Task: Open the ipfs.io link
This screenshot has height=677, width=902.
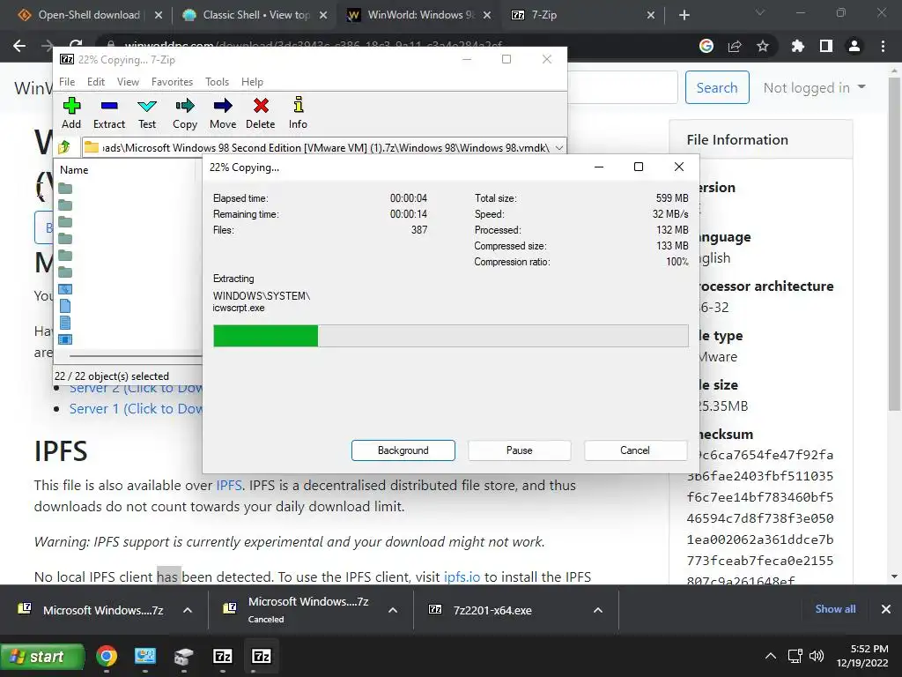Action: tap(462, 577)
